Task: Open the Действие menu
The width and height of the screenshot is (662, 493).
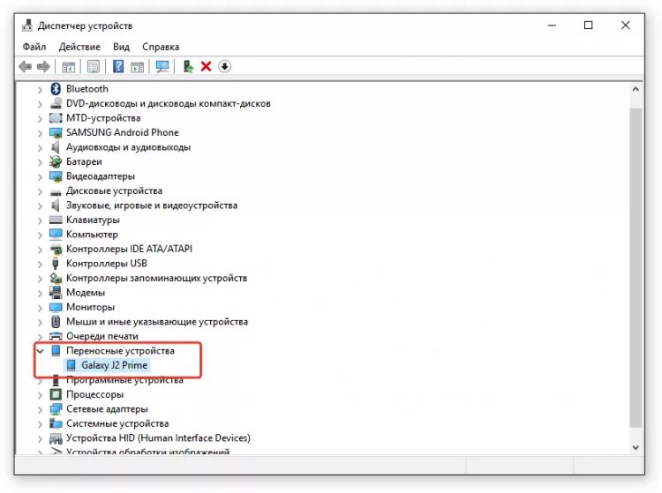Action: tap(79, 47)
